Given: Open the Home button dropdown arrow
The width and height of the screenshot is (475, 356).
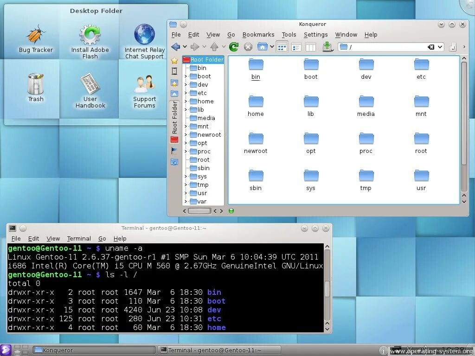Looking at the screenshot, I should click(272, 47).
